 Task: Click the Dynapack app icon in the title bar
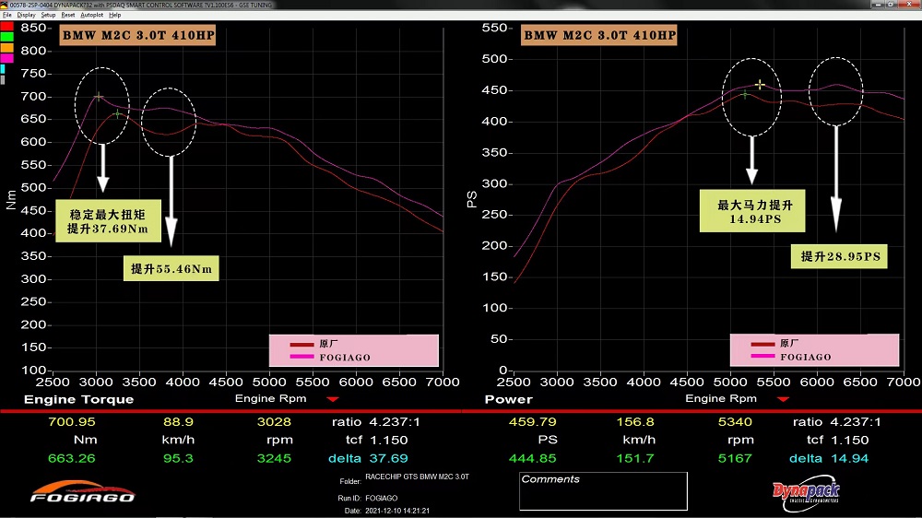coord(4,5)
